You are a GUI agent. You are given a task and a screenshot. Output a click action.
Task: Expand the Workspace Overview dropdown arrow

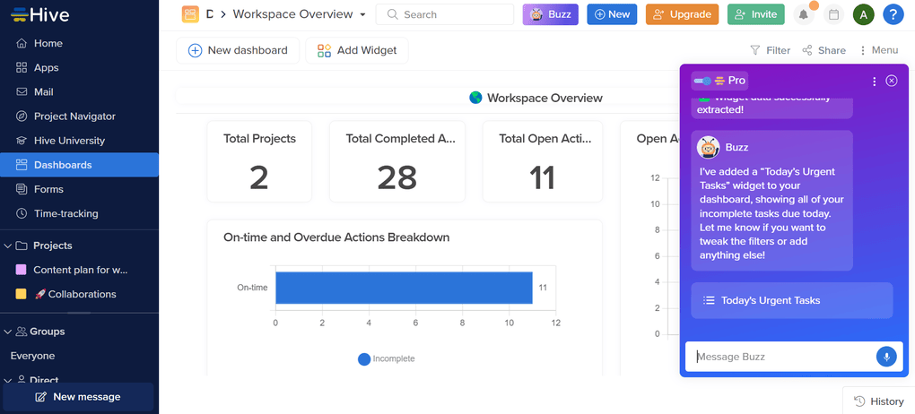click(x=362, y=14)
